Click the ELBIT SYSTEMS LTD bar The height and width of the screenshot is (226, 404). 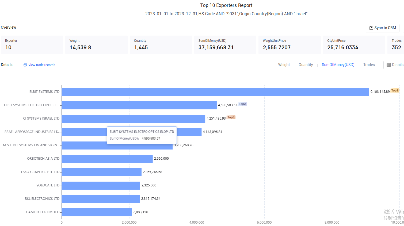(x=215, y=92)
